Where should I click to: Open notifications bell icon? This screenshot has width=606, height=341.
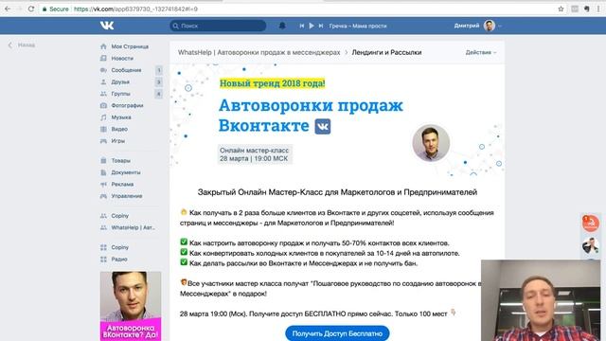282,26
